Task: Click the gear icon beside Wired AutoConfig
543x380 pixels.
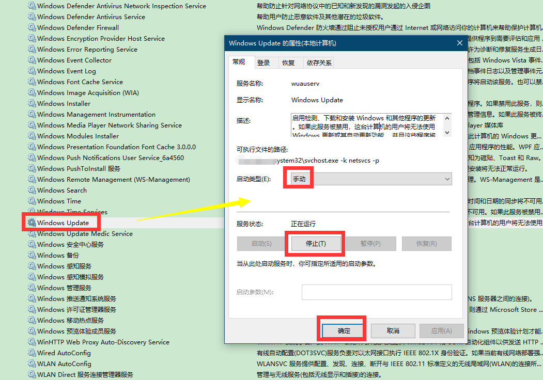Action: point(32,353)
